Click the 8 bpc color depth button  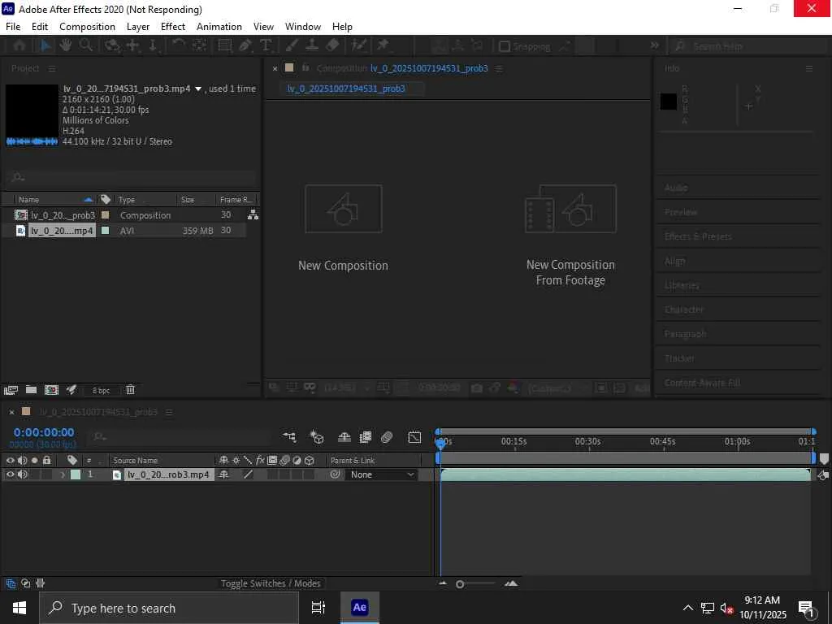click(x=101, y=391)
